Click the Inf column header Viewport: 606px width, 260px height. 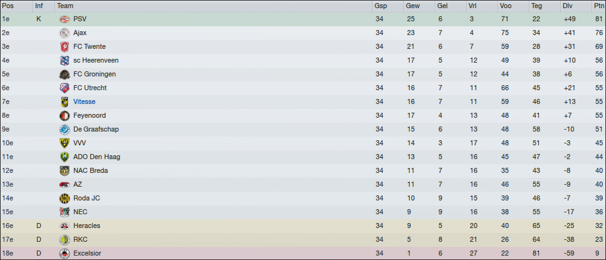click(x=40, y=6)
